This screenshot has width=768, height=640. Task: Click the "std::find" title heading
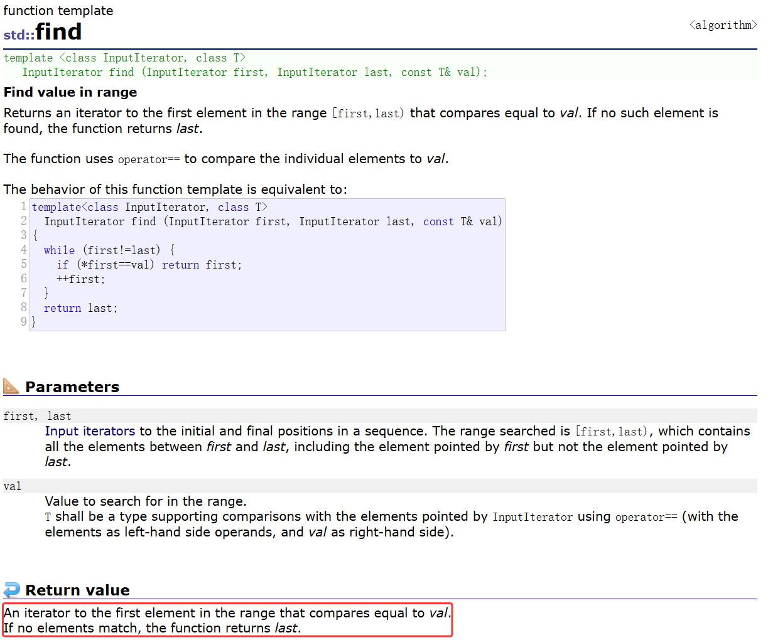[43, 32]
